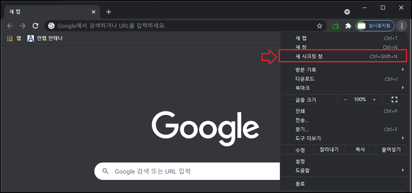Increase zoom with the plus button
This screenshot has width=412, height=193.
tap(374, 99)
